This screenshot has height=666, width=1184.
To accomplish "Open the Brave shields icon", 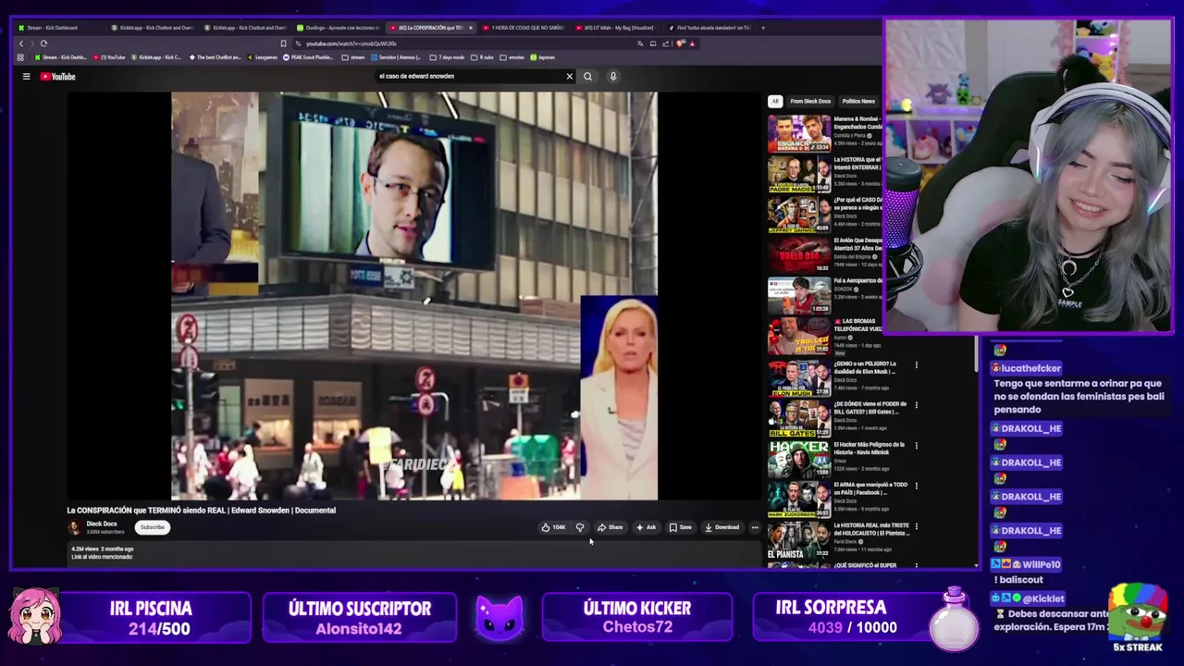I will tap(681, 43).
